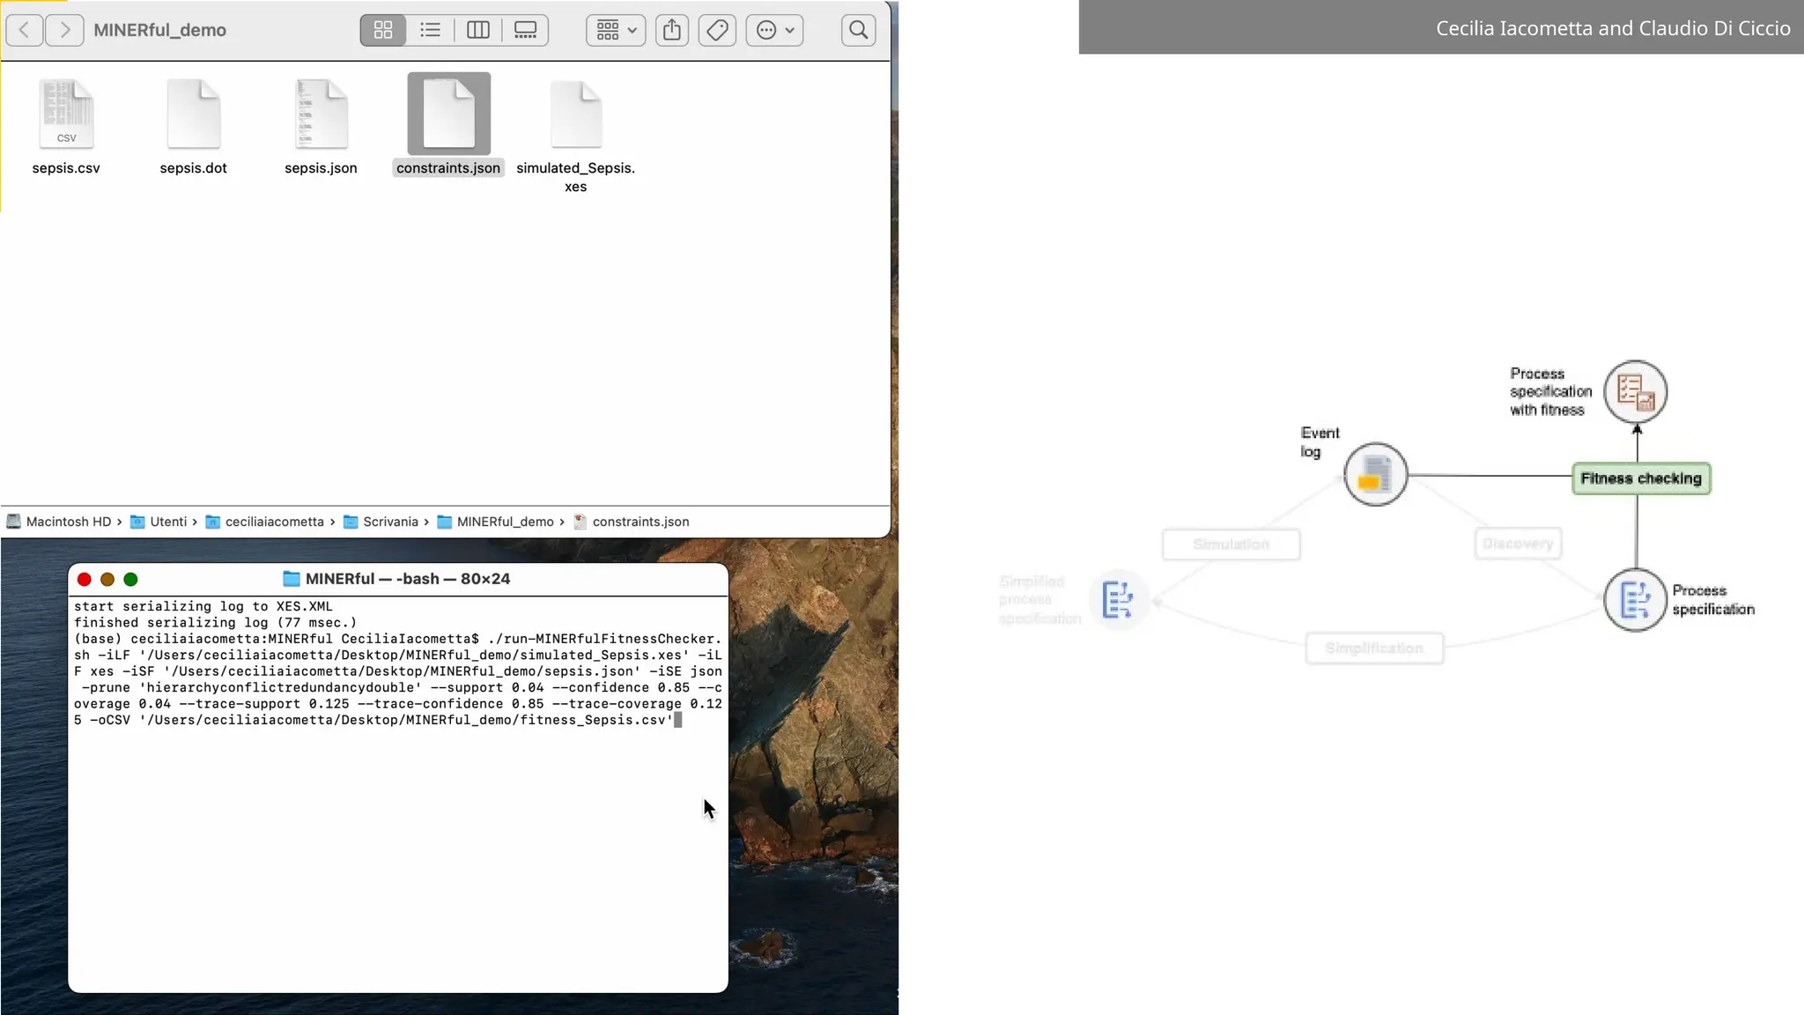The height and width of the screenshot is (1015, 1804).
Task: Switch Finder to column view
Action: [x=477, y=30]
